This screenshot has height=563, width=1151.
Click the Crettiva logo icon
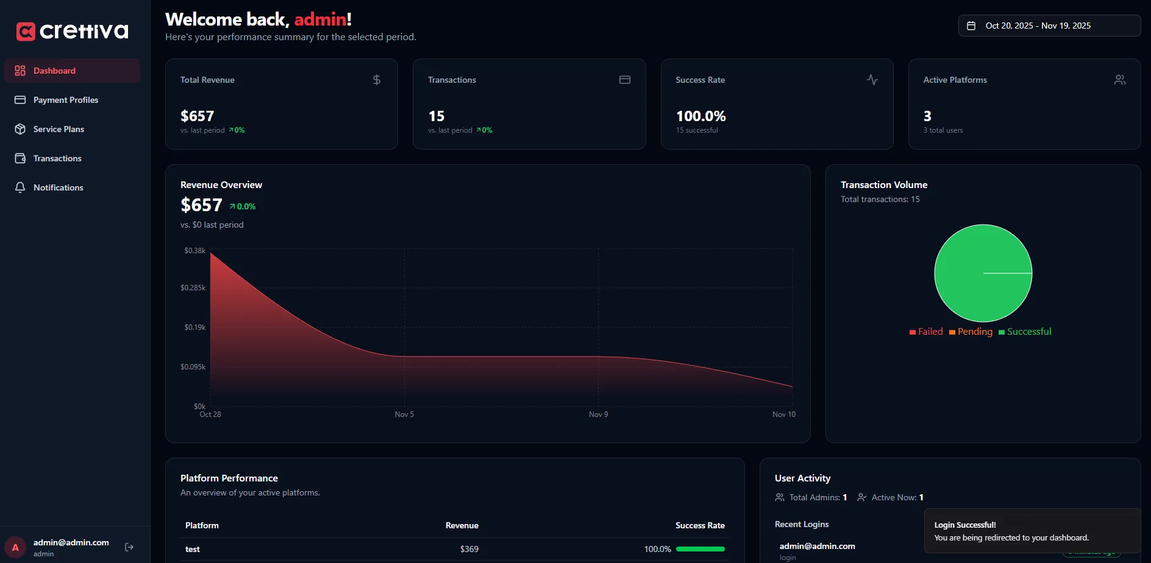(x=26, y=31)
